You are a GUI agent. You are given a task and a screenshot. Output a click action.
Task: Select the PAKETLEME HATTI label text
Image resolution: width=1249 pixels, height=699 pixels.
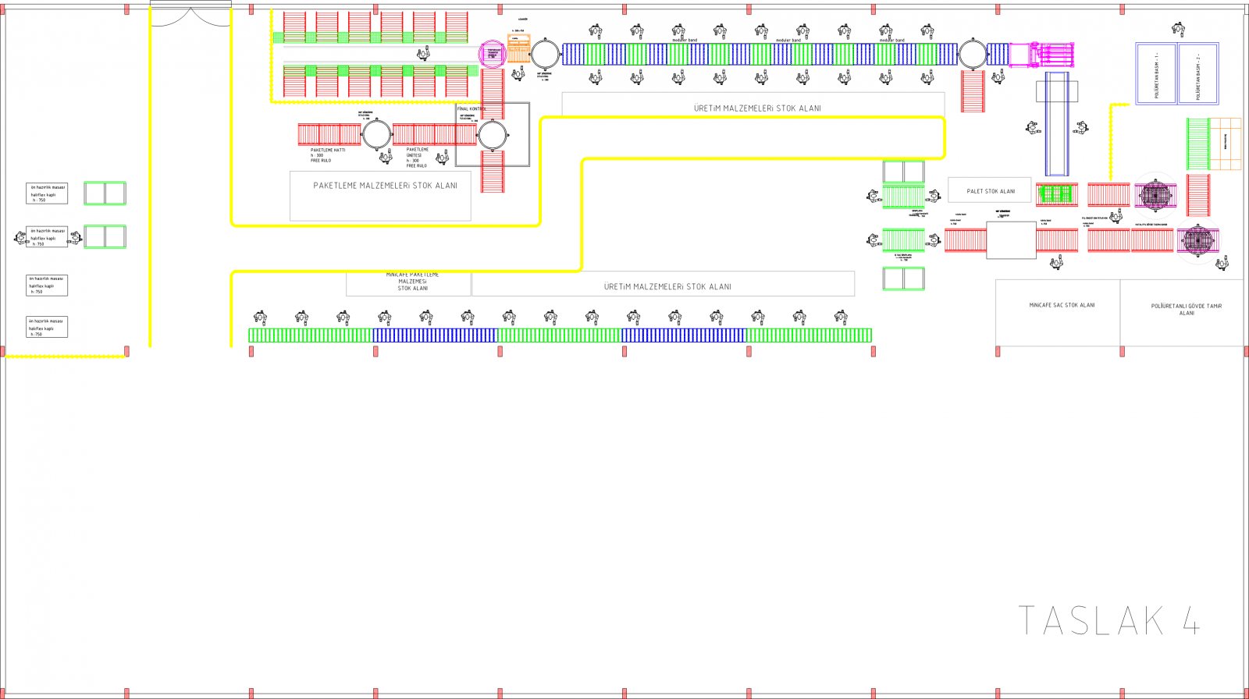pyautogui.click(x=327, y=150)
